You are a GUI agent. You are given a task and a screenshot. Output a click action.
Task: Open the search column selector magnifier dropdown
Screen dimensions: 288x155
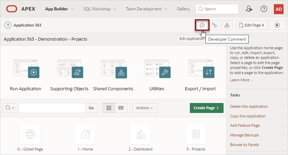point(10,108)
